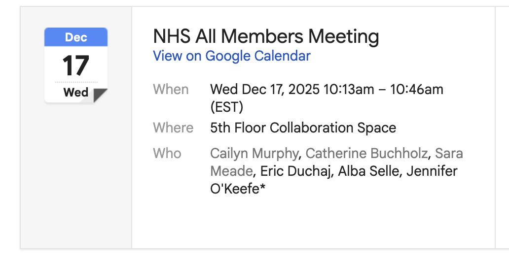Open the View on Google Calendar link
This screenshot has height=259, width=509.
coord(232,56)
